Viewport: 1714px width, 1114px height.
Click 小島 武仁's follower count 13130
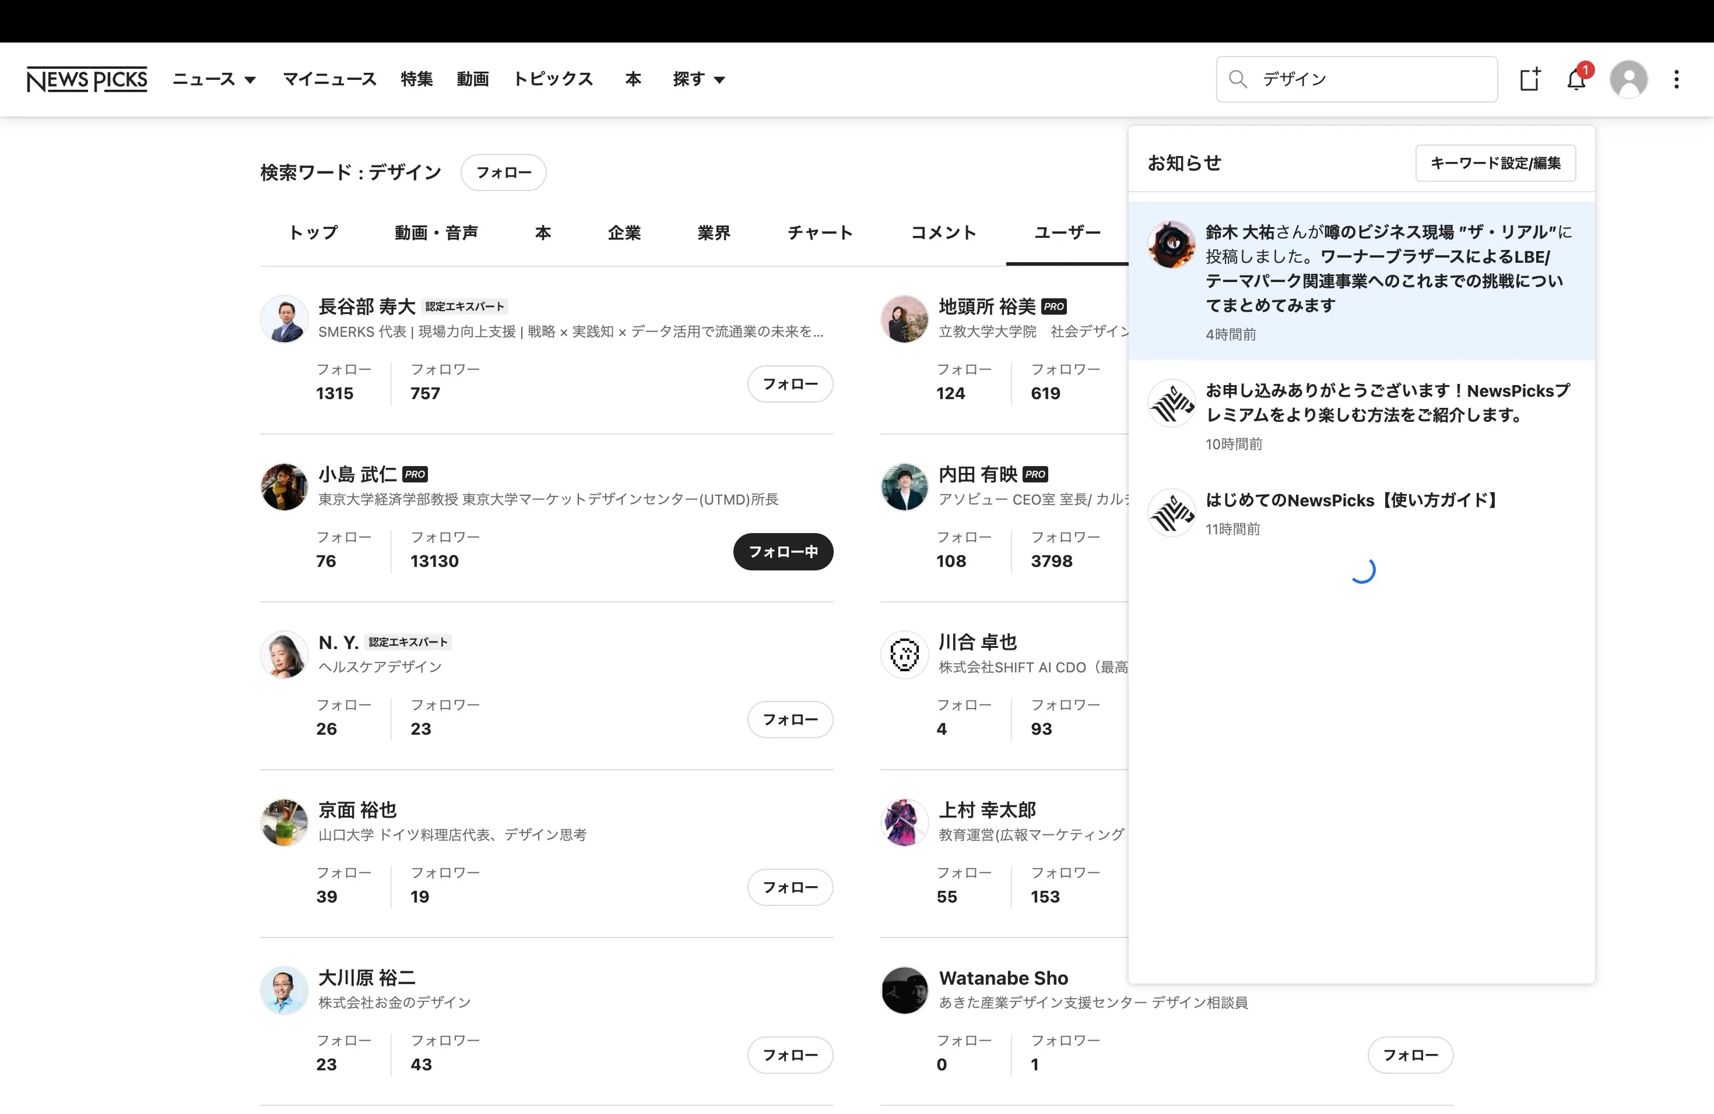[434, 560]
